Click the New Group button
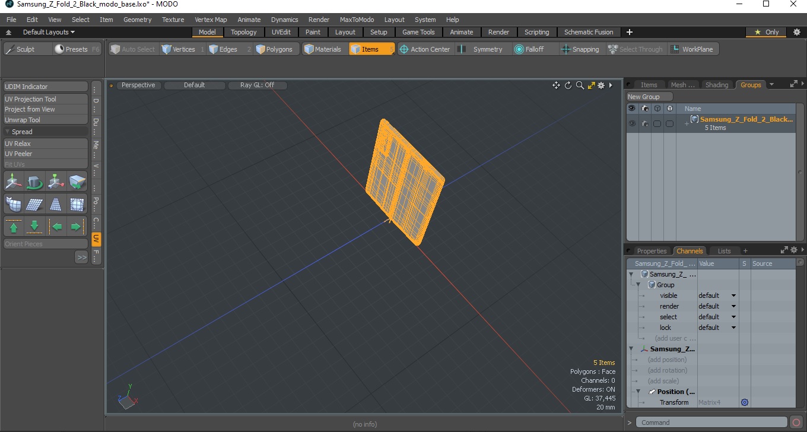 (650, 97)
